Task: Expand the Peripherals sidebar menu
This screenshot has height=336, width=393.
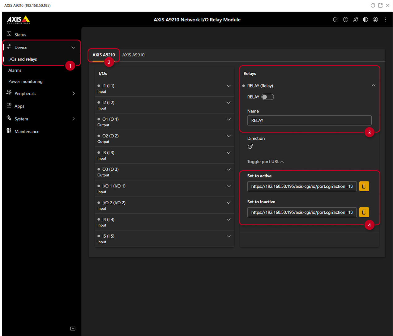Action: 41,94
